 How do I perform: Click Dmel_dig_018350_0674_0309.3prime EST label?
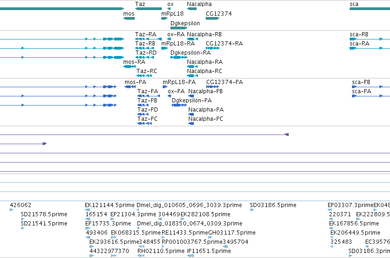coord(190,224)
